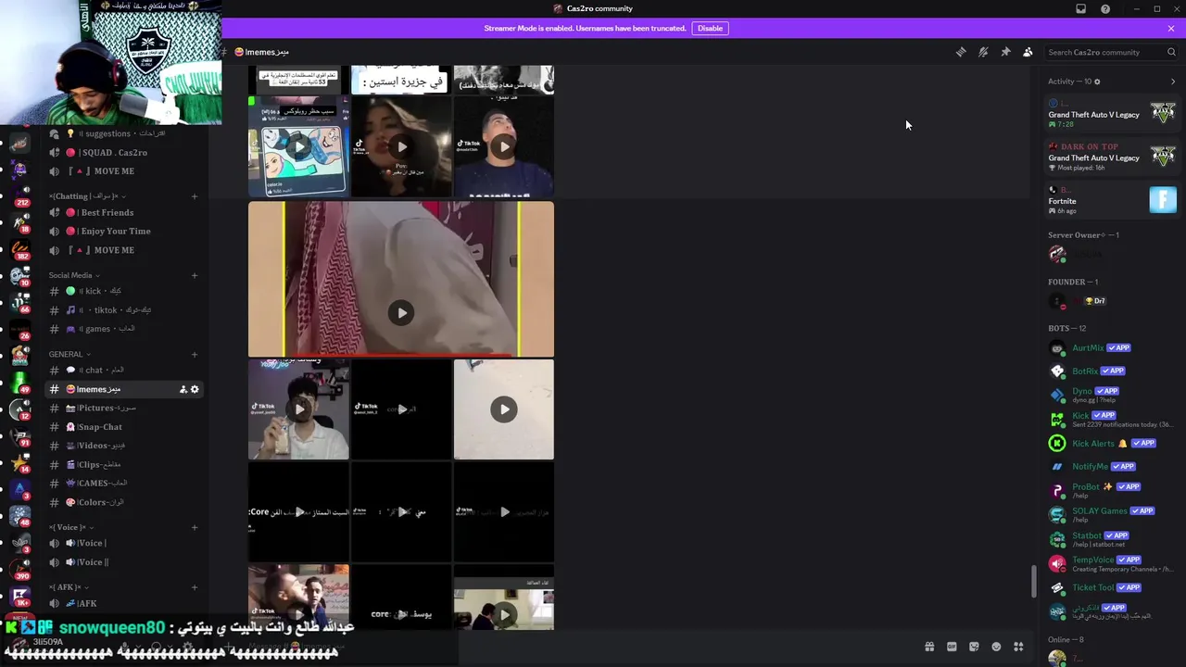Screen dimensions: 1186x667
Task: Add channel to Chatting category plus
Action: pos(195,196)
